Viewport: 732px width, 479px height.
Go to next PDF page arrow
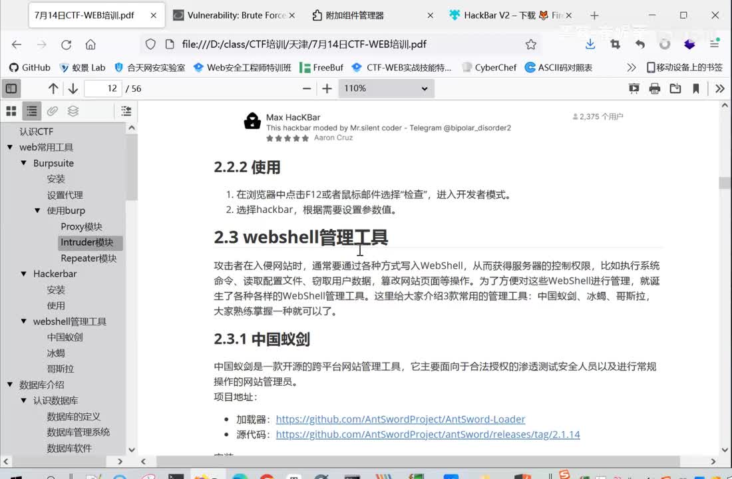pos(73,88)
